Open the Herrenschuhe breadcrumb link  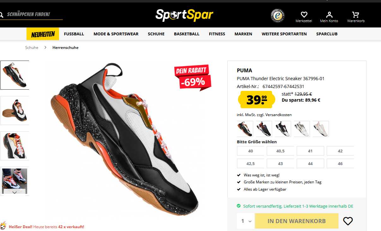coord(65,48)
